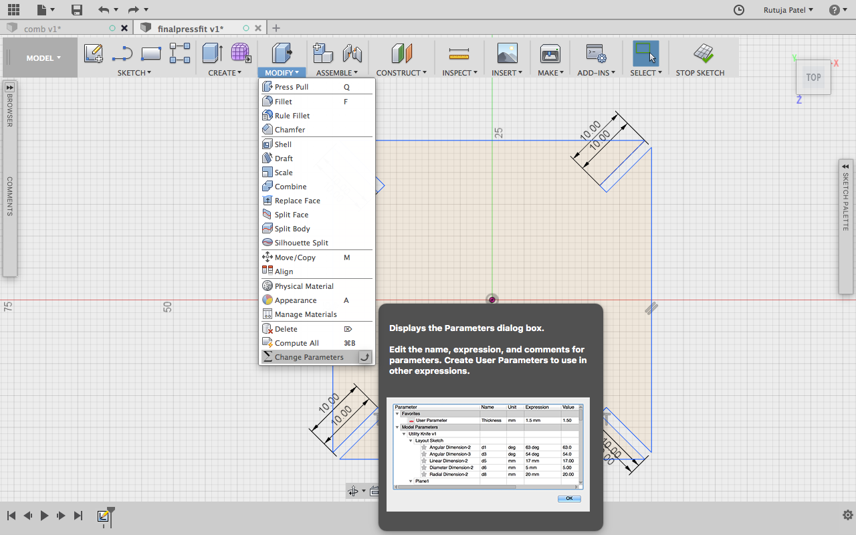Expand the CREATE dropdown

click(x=225, y=73)
